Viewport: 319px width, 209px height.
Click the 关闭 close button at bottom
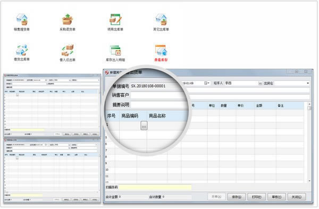[x=297, y=197]
